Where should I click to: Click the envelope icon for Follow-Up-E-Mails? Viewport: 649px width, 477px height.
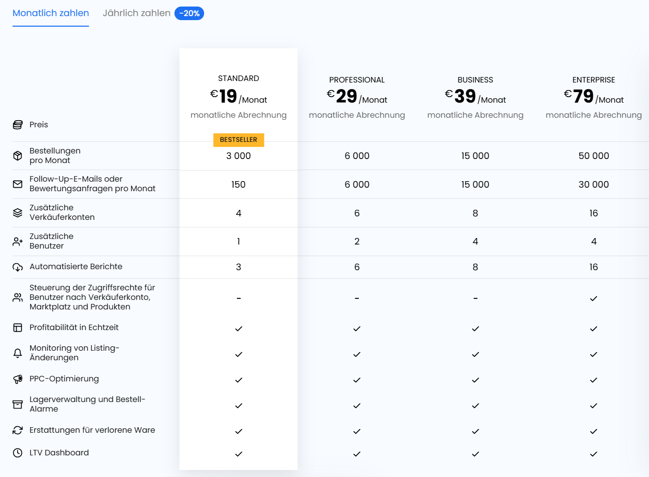pyautogui.click(x=18, y=184)
